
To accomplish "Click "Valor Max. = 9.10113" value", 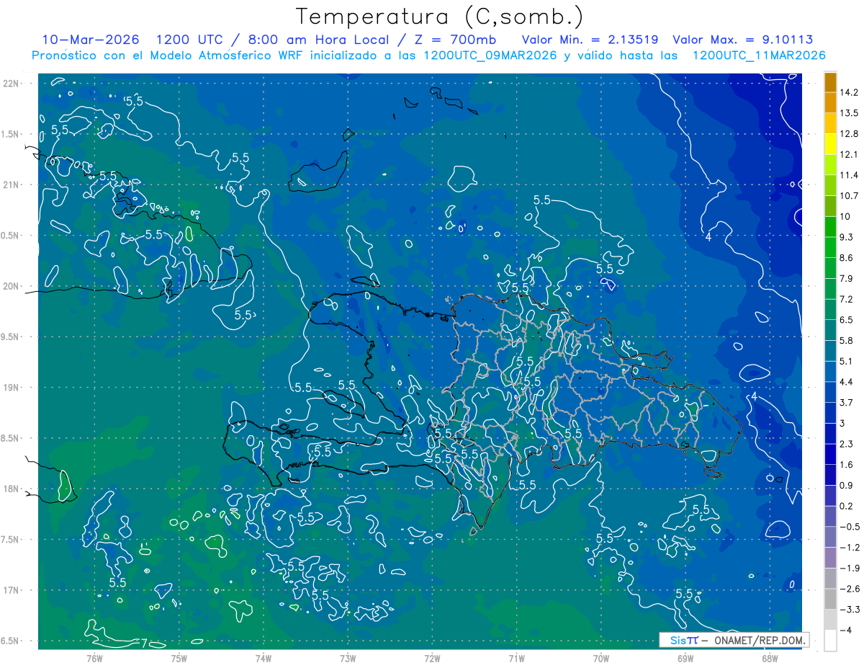I will coord(742,40).
